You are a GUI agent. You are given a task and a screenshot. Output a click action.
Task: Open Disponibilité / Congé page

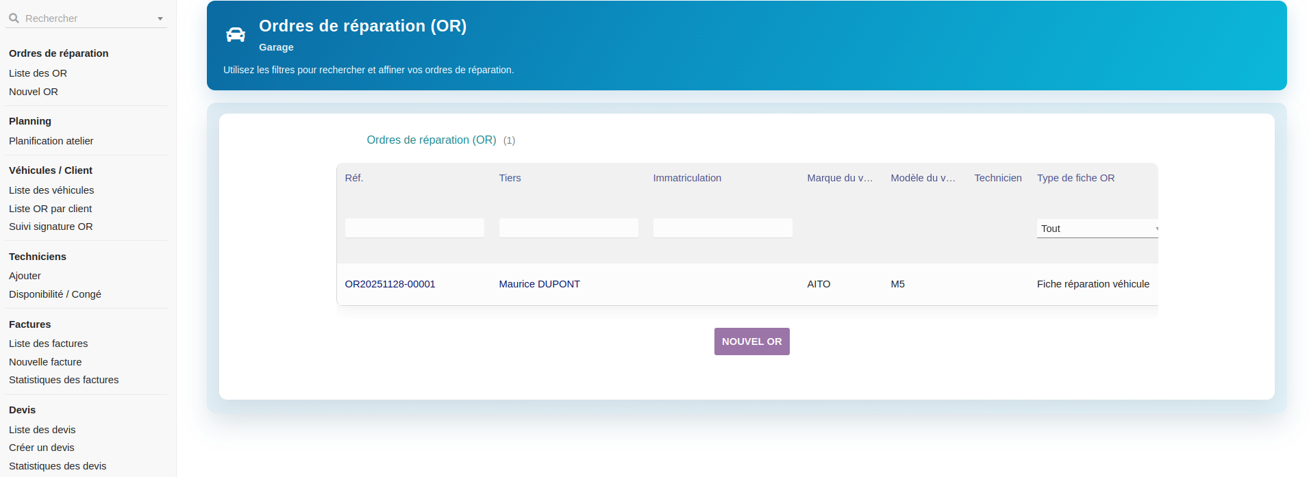[55, 294]
